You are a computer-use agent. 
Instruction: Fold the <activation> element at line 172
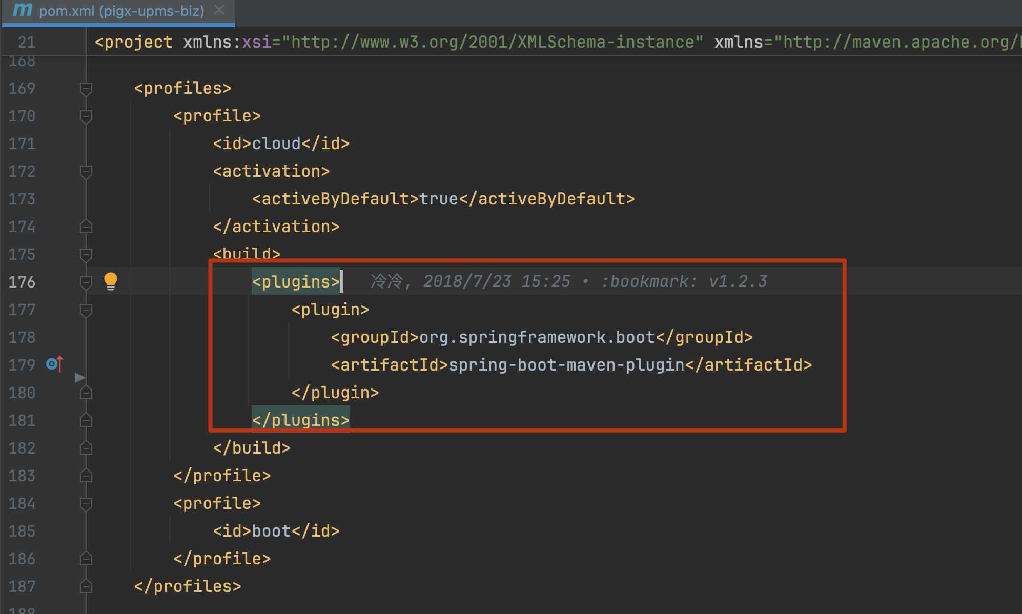[86, 172]
